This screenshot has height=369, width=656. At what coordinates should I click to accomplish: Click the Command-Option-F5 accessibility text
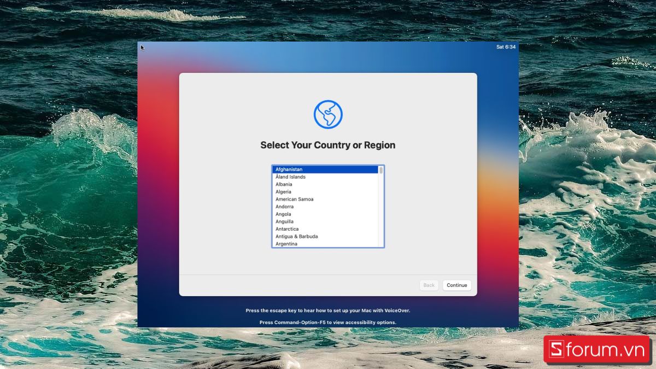(x=327, y=322)
